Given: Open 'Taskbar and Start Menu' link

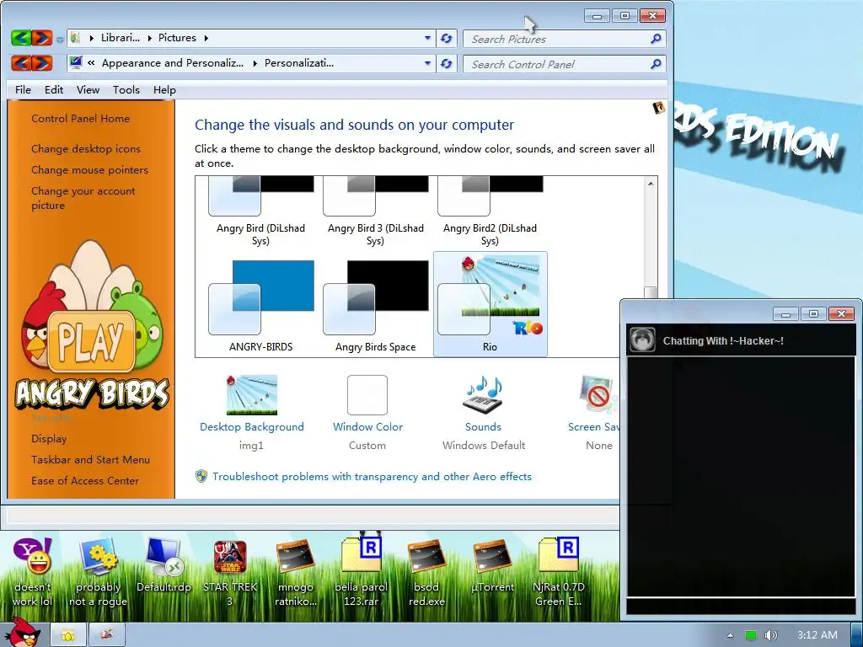Looking at the screenshot, I should pos(90,459).
